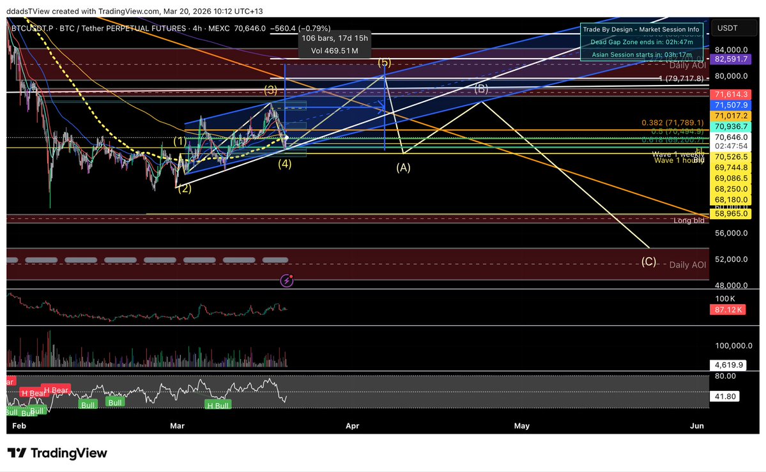Click the 80.00 oscillator pane axis tick
The height and width of the screenshot is (472, 766).
(x=726, y=376)
